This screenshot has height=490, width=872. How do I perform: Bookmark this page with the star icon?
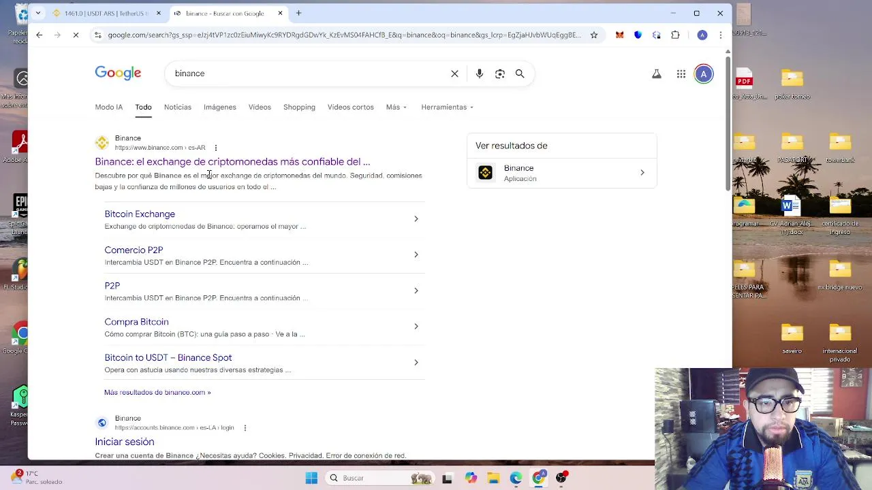tap(594, 35)
